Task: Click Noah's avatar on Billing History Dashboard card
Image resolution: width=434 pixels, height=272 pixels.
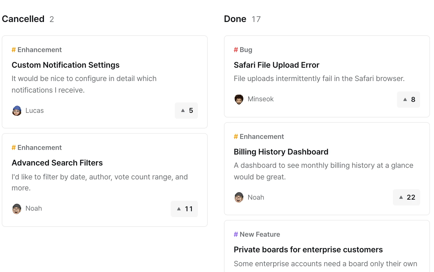Action: click(239, 197)
